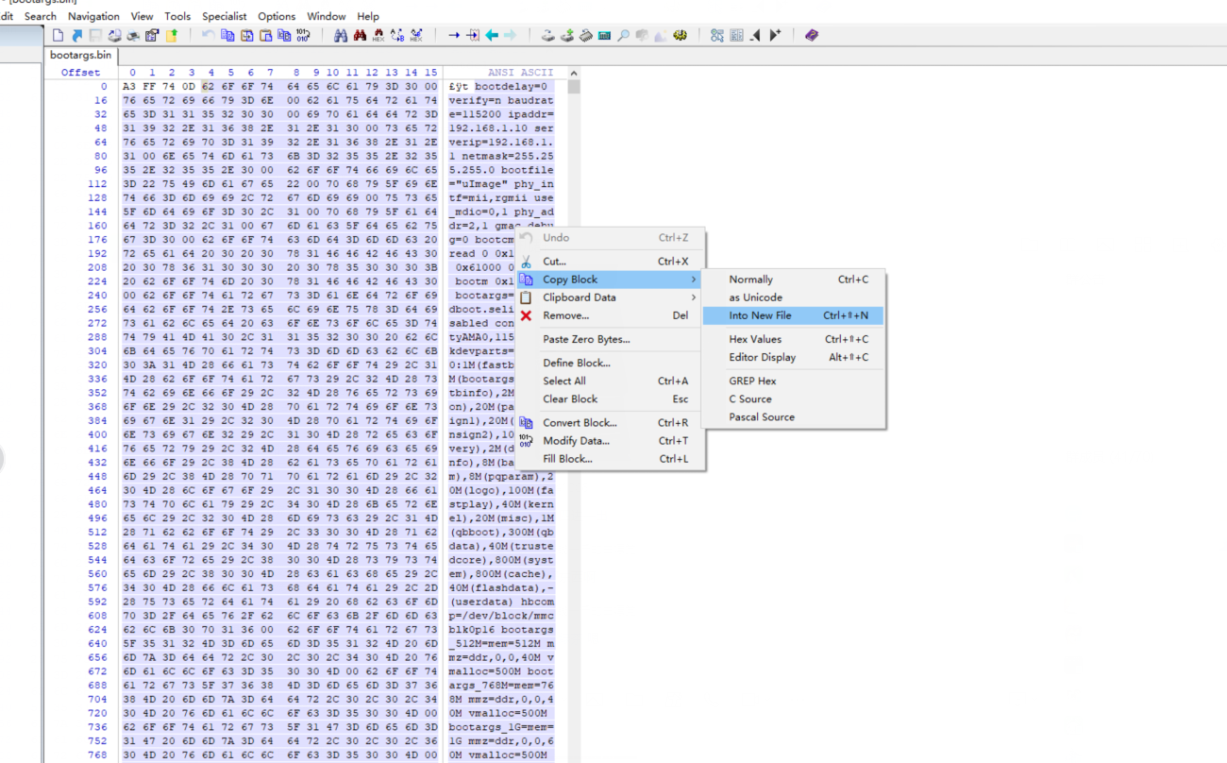
Task: Open the View menu
Action: 142,16
